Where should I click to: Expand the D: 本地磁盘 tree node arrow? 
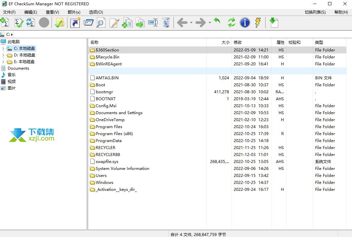(3, 55)
